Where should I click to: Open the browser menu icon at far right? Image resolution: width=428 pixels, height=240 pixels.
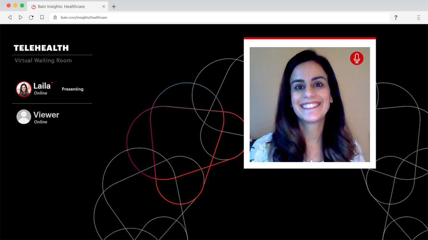pyautogui.click(x=418, y=17)
